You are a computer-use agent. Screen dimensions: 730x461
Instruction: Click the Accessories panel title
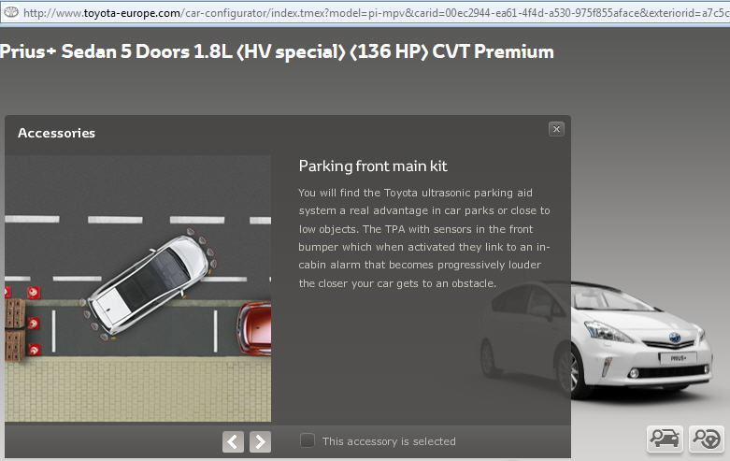pos(56,133)
